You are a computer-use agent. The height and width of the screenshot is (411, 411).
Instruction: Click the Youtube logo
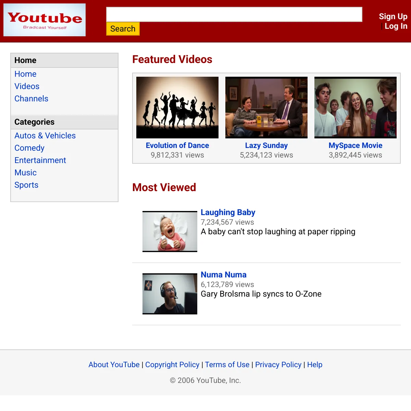tap(45, 20)
